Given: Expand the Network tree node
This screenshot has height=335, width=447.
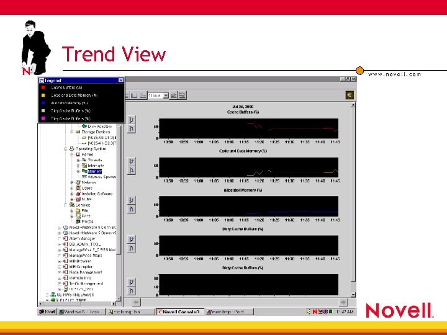Looking at the screenshot, I should pos(72,182).
